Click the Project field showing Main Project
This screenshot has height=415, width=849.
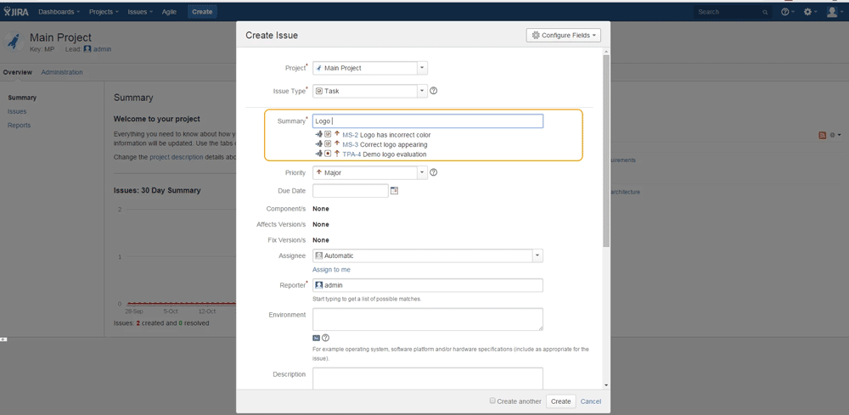tap(365, 68)
